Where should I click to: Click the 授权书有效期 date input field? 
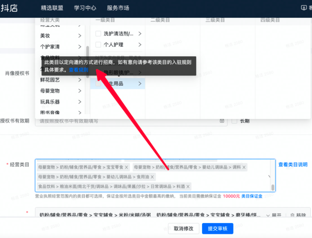coord(127,121)
